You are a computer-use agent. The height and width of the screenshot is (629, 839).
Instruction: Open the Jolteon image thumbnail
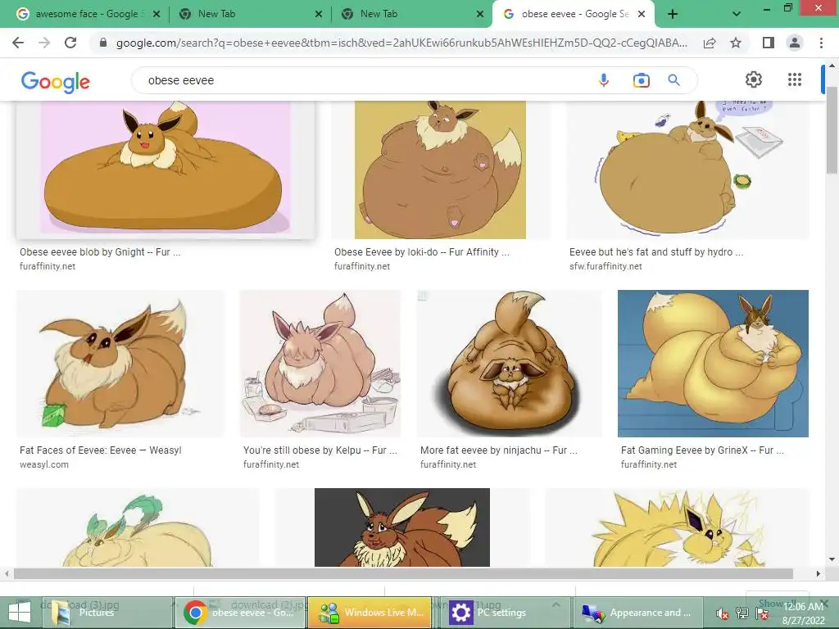point(677,527)
